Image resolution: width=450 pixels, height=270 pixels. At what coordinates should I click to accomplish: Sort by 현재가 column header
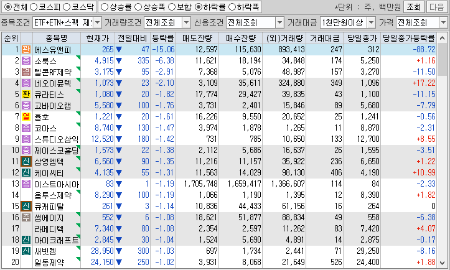pos(98,38)
